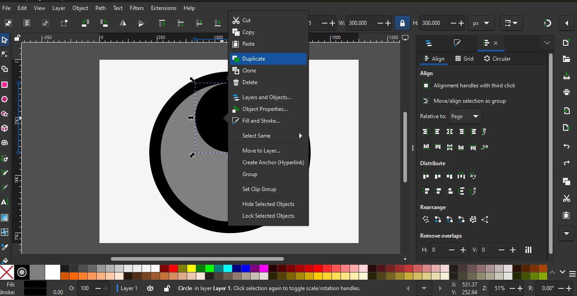Switch to the Circular tab
The height and width of the screenshot is (296, 577).
[x=497, y=59]
